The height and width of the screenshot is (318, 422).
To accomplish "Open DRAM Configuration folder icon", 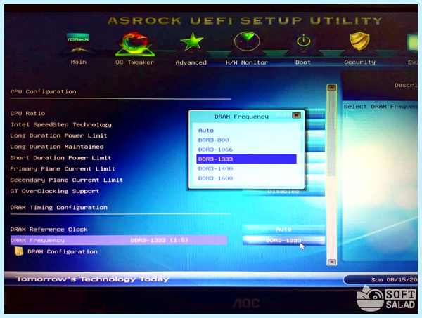I will point(18,251).
